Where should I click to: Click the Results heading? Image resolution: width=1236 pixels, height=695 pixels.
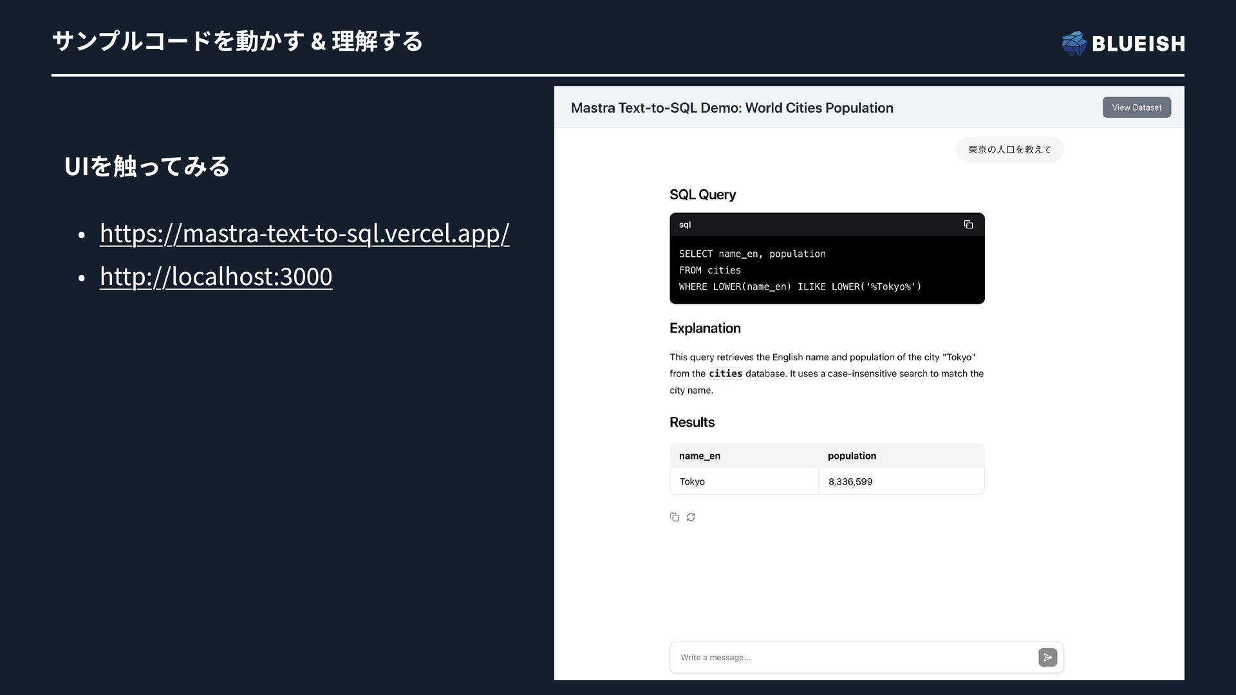[x=691, y=422]
